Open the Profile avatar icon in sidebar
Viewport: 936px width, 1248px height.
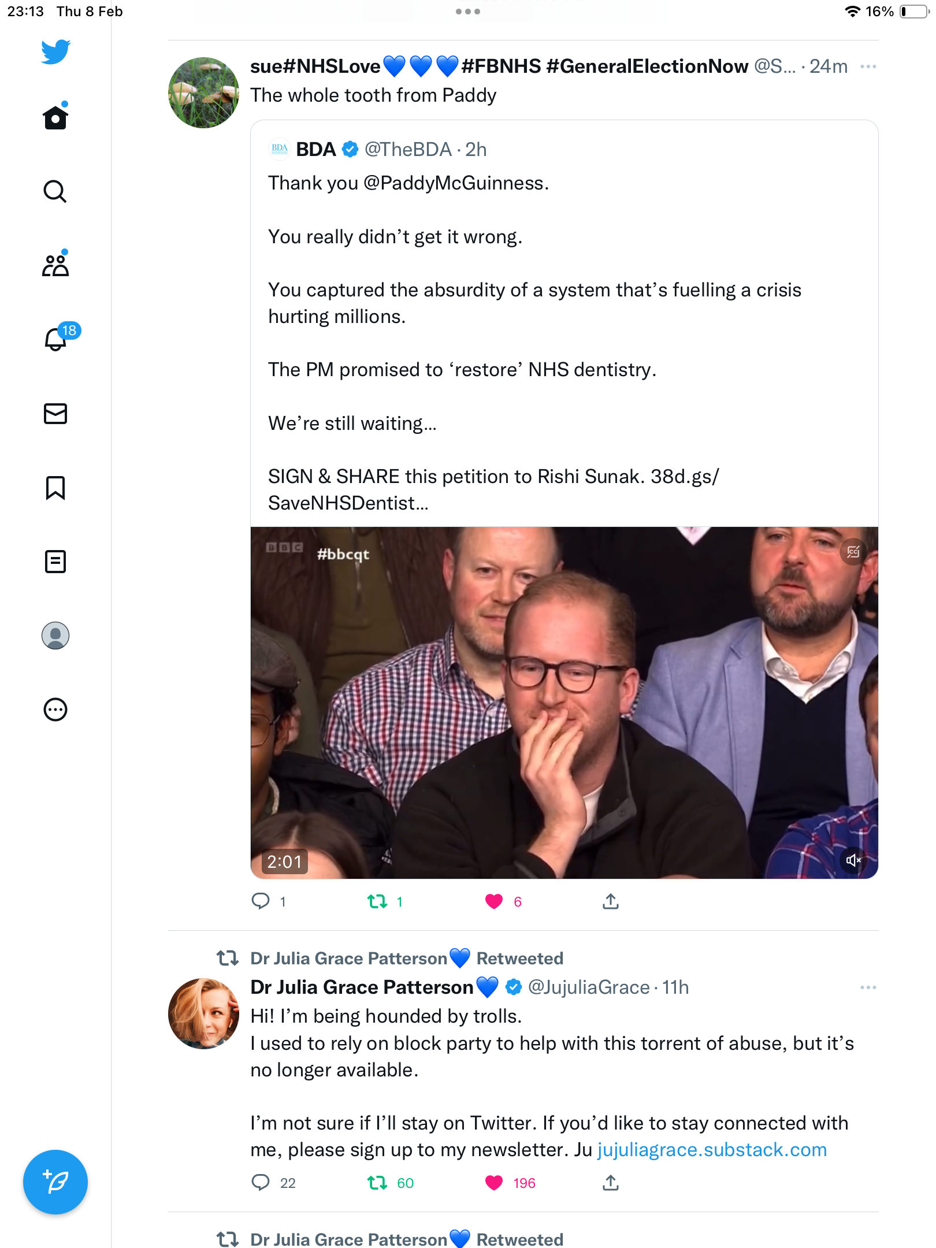(x=55, y=636)
